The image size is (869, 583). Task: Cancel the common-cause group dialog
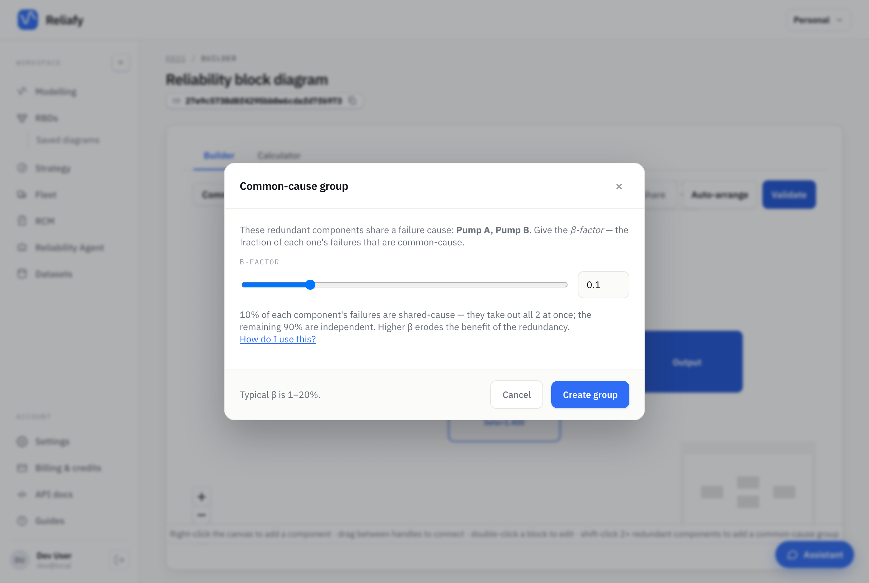(516, 395)
